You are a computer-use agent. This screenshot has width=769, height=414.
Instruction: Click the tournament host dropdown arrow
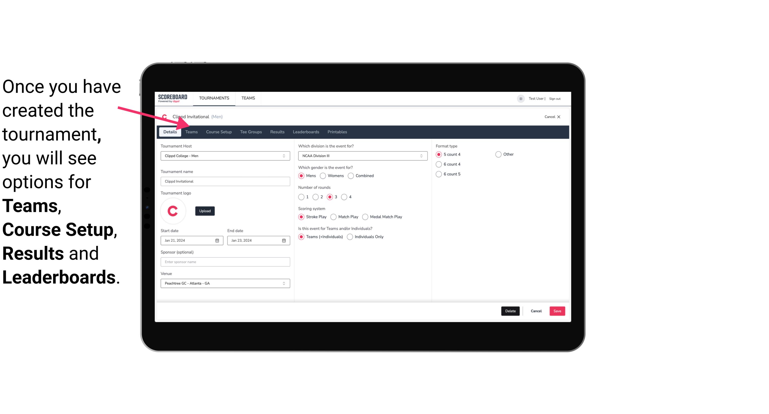click(x=284, y=156)
